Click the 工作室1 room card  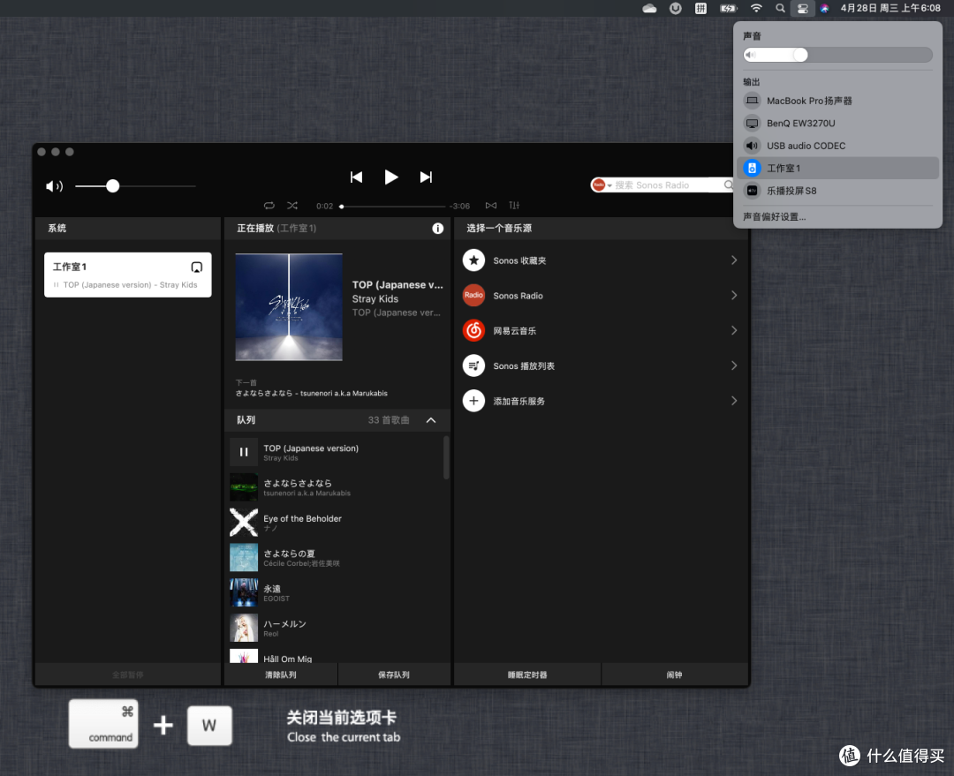[x=128, y=275]
